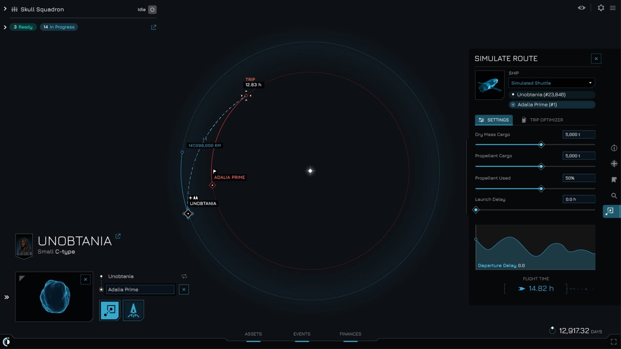Edit the Propellant Cargo value field

coord(579,156)
